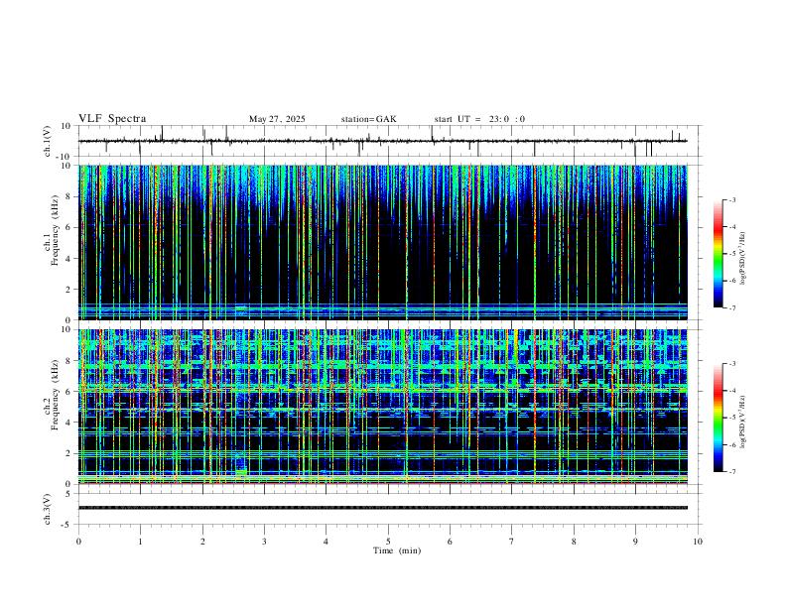The image size is (786, 607).
Task: Click the ch.3 voltage trace band
Action: point(382,508)
